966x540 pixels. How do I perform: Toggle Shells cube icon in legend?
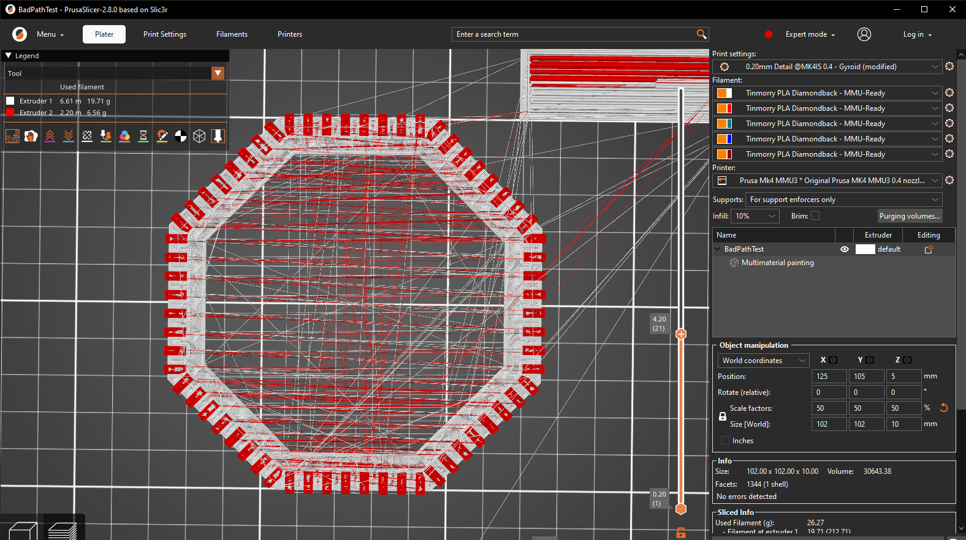[x=199, y=136]
